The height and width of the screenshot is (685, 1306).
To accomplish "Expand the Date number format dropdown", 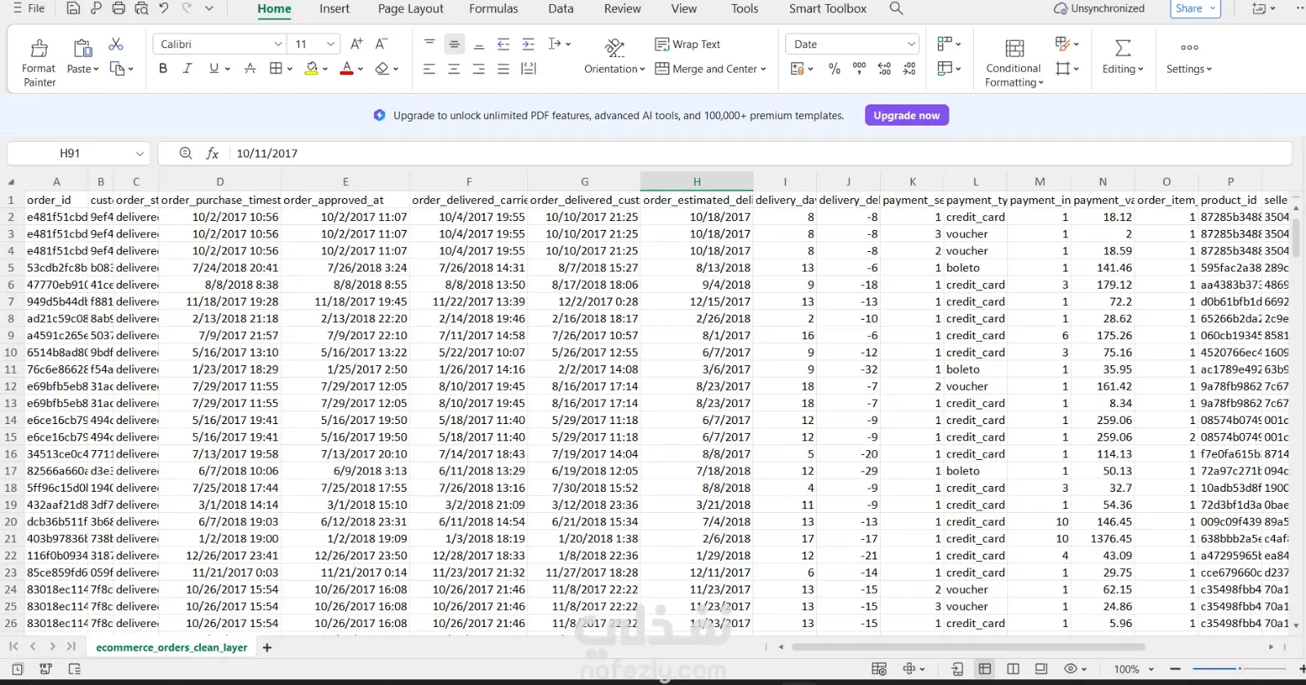I will coord(911,44).
